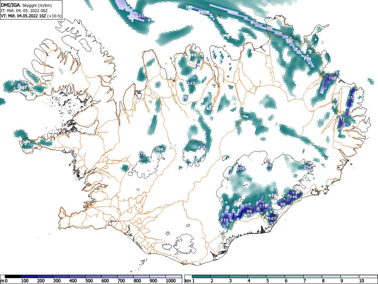Click the visibility value '294' on the map

point(307,167)
